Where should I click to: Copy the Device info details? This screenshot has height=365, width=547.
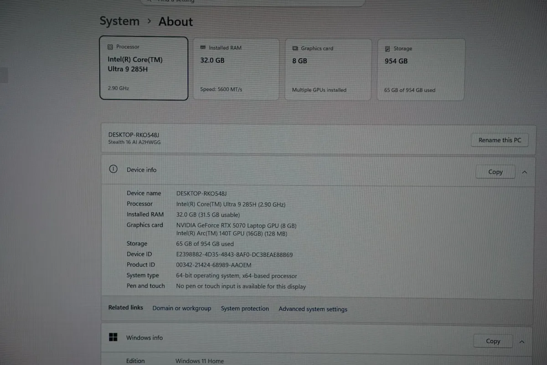tap(495, 172)
